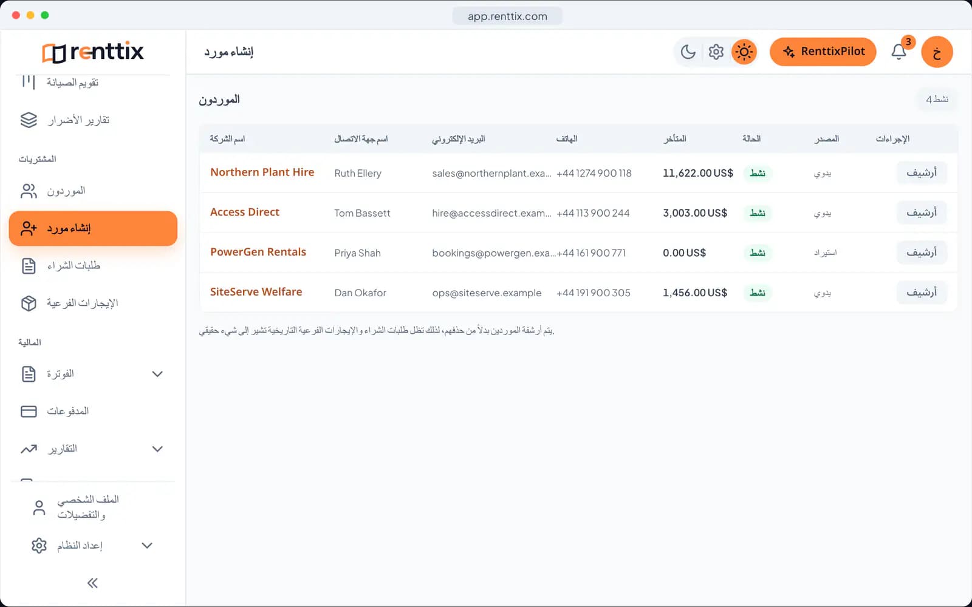This screenshot has height=607, width=972.
Task: Expand the الفوترة billing section
Action: click(92, 374)
